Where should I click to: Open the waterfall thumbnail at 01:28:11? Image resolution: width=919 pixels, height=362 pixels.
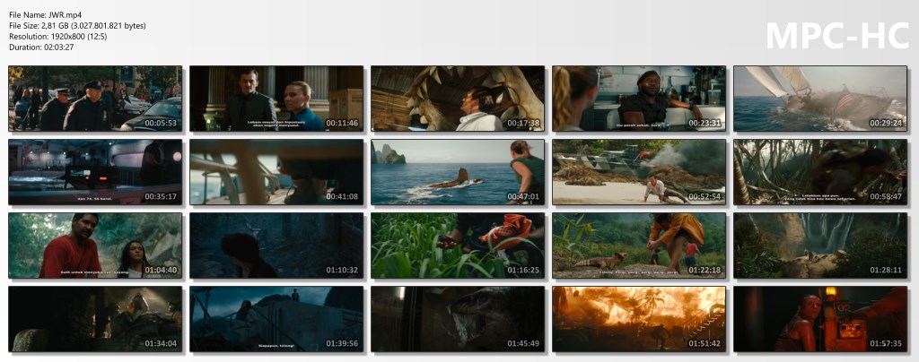tap(820, 246)
